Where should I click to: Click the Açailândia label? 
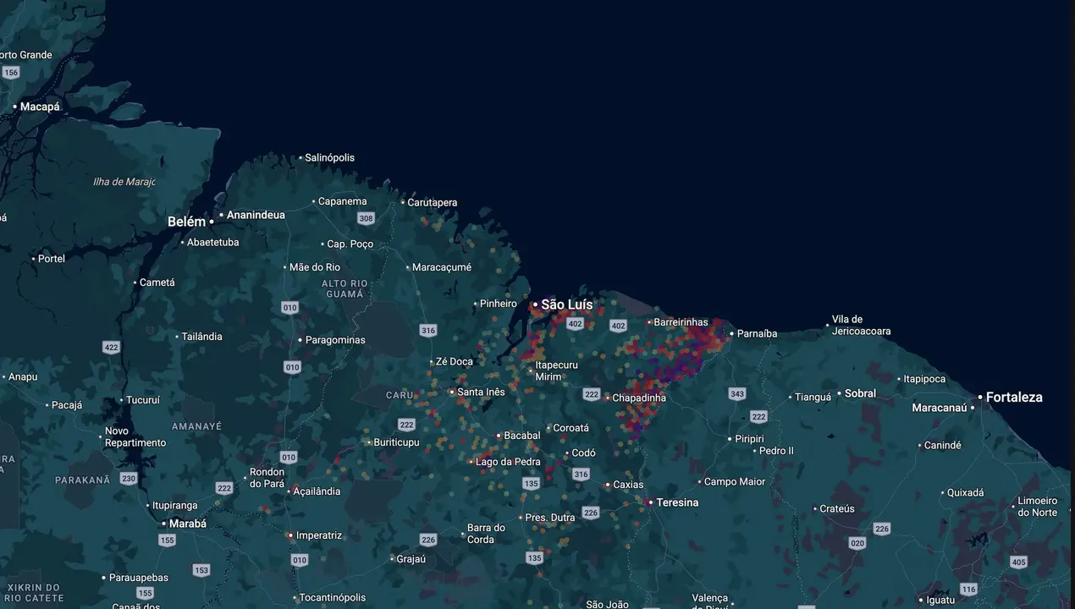pos(317,491)
